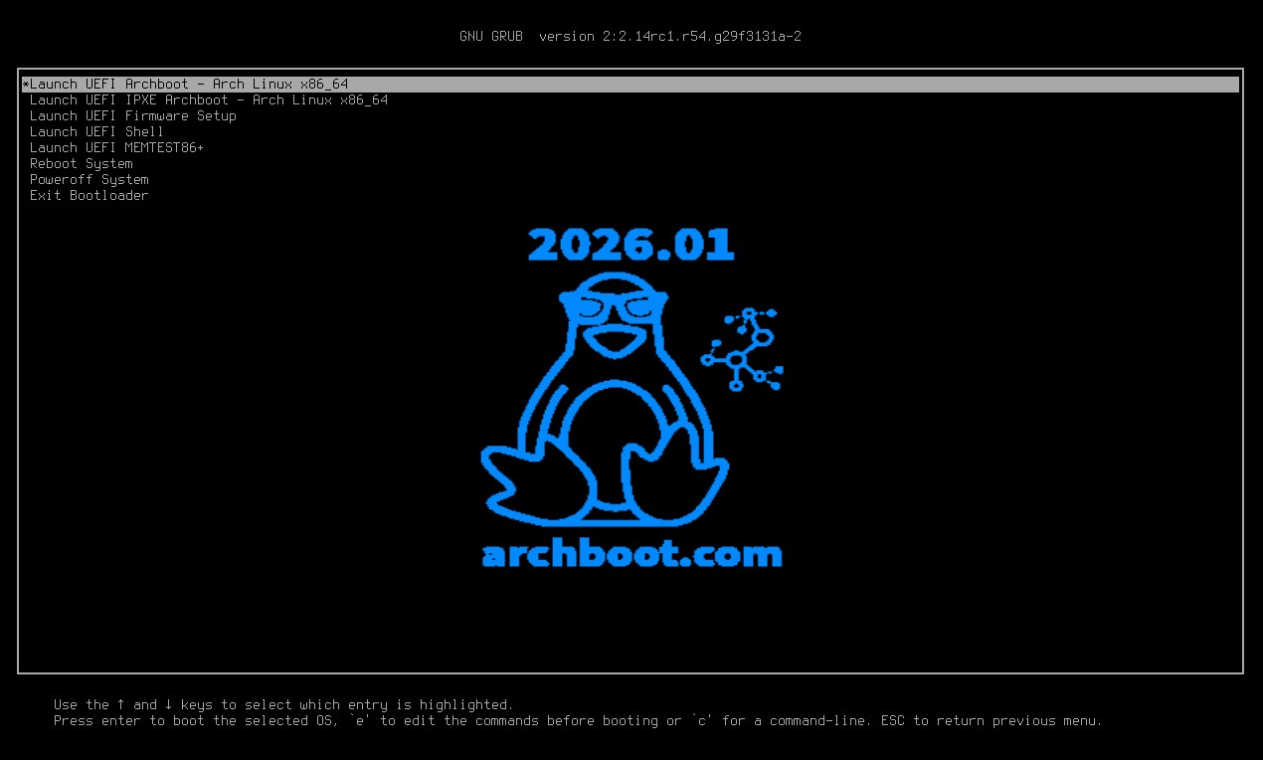The width and height of the screenshot is (1263, 760).
Task: Choose the Poweroff System option
Action: [x=89, y=180]
